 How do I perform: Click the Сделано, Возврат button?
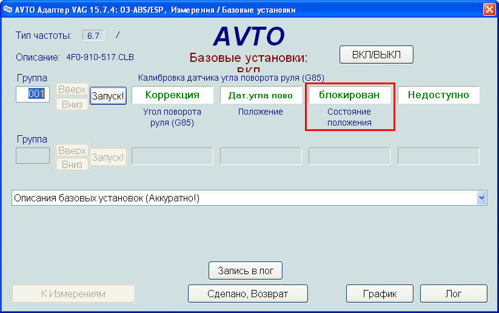248,294
